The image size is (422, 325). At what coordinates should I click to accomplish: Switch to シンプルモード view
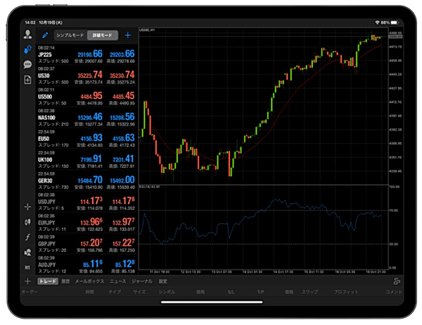point(70,35)
